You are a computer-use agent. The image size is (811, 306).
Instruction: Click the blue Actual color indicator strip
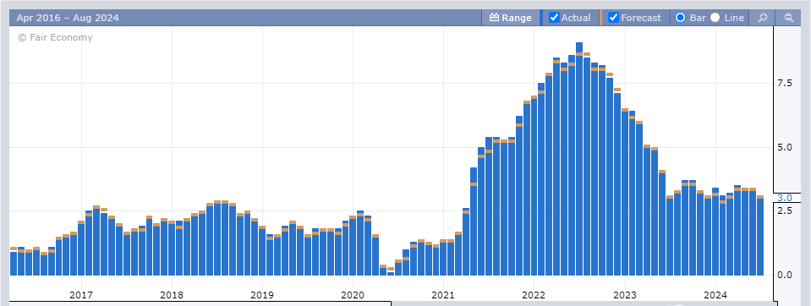point(541,18)
